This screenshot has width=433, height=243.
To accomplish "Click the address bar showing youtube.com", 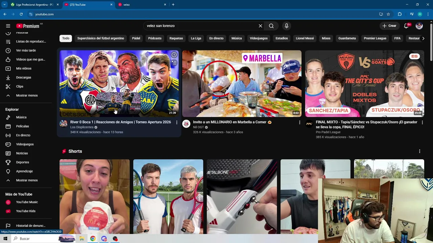I will pyautogui.click(x=203, y=14).
